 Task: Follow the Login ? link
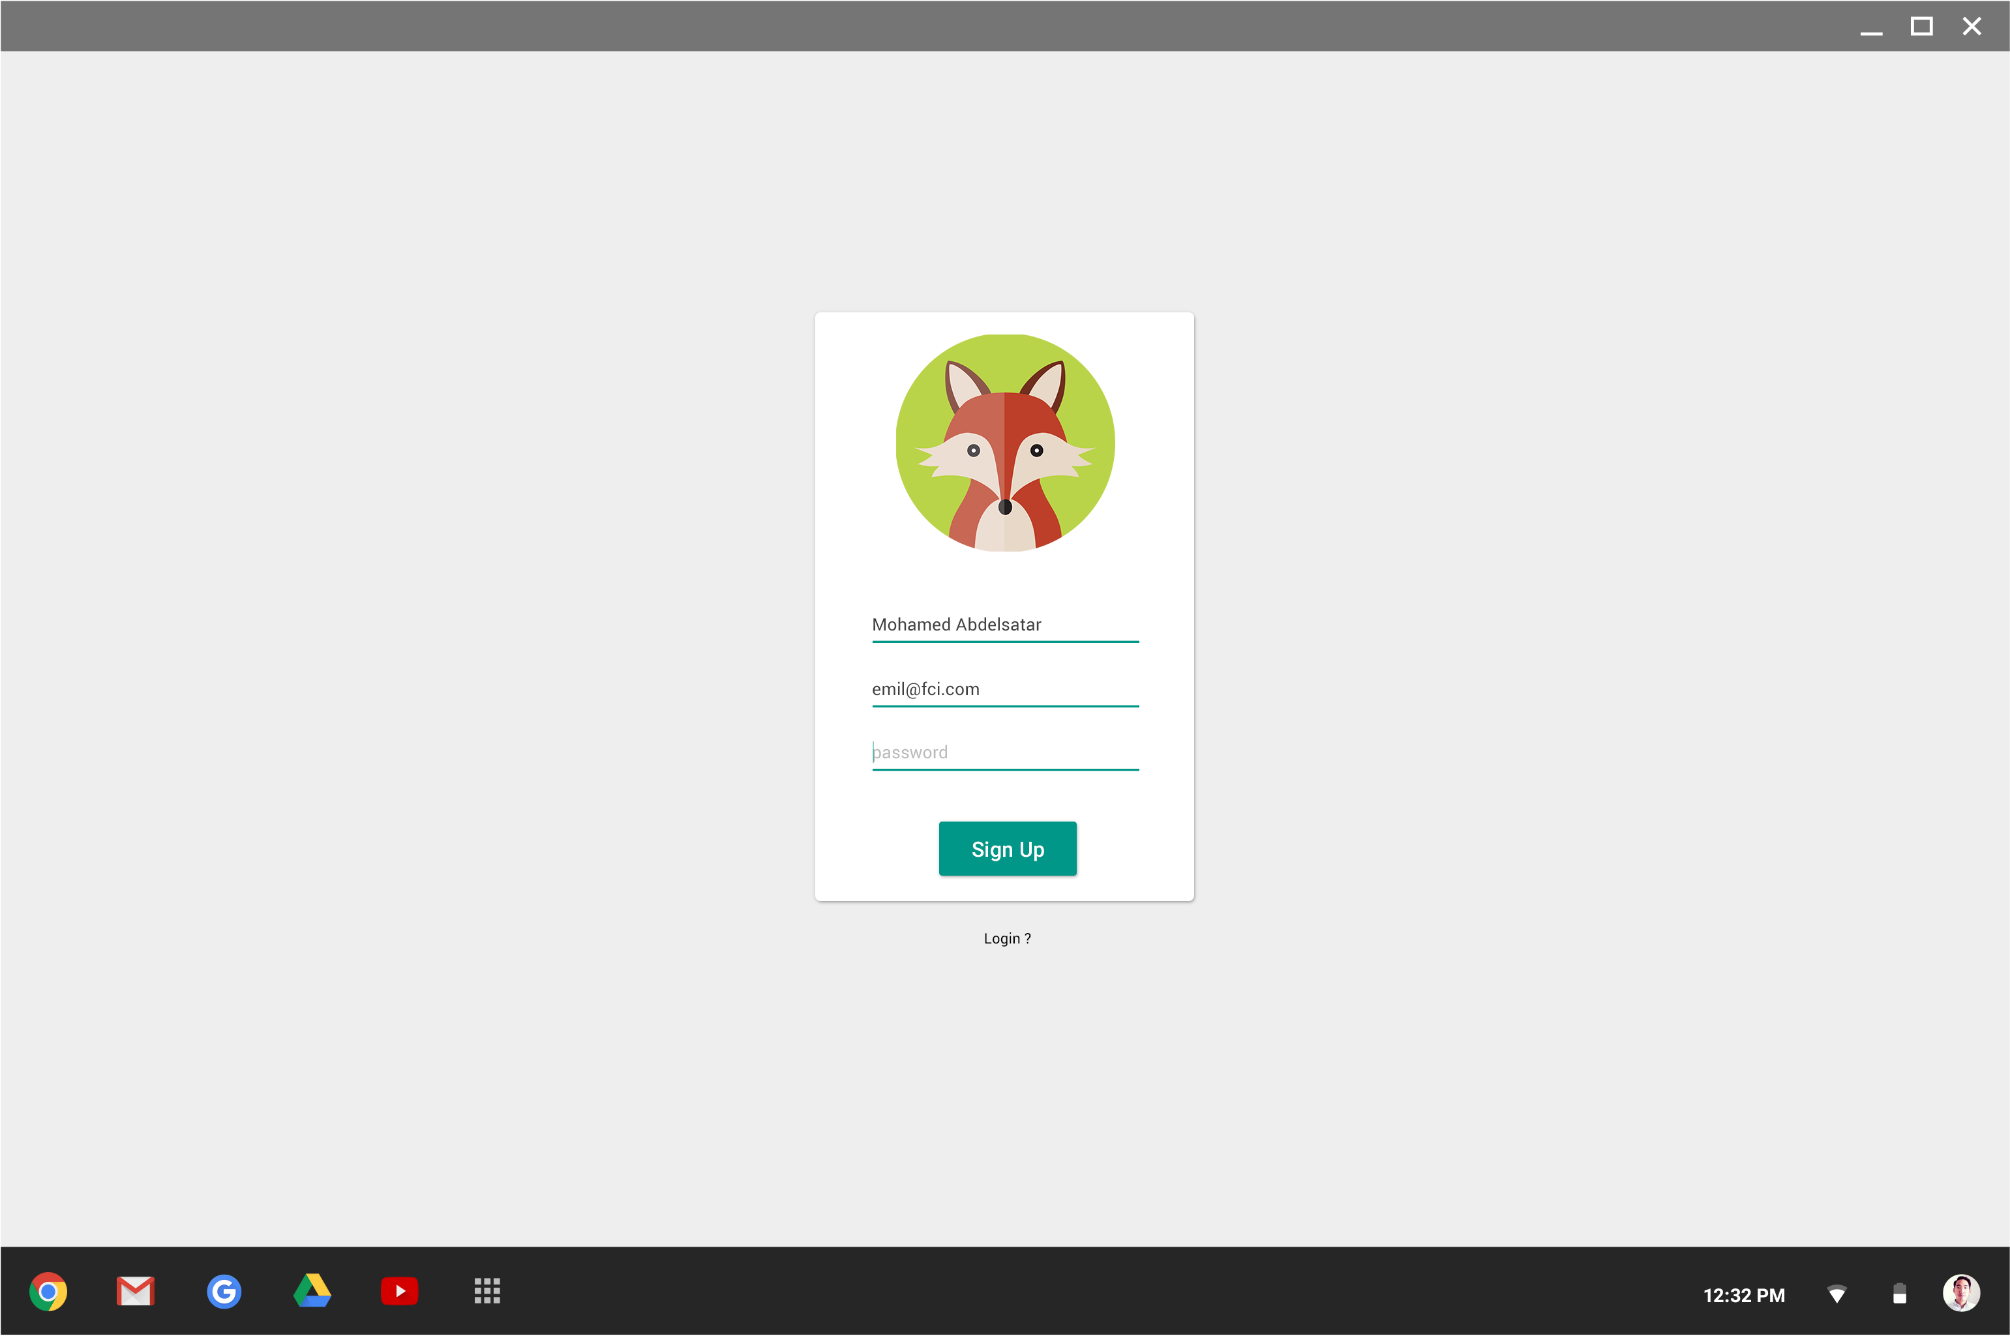[x=1007, y=938]
